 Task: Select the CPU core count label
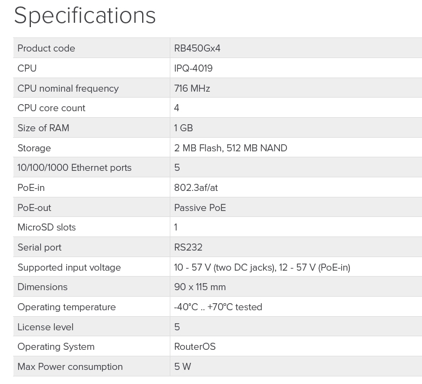click(x=51, y=108)
